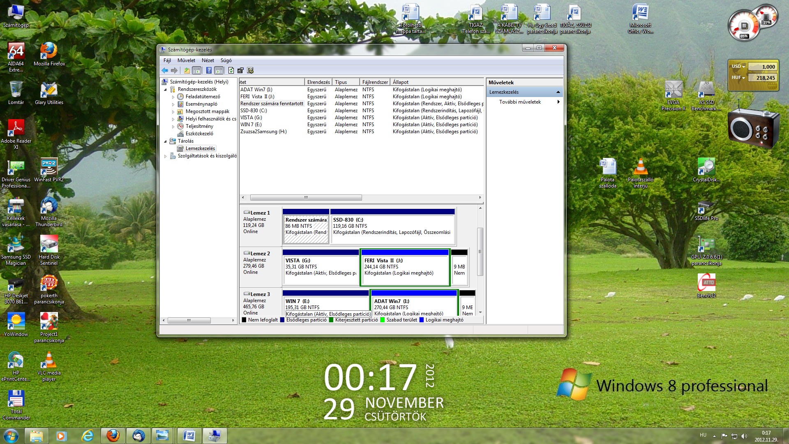This screenshot has width=789, height=444.
Task: Go back with the blue Back arrow
Action: coord(165,70)
